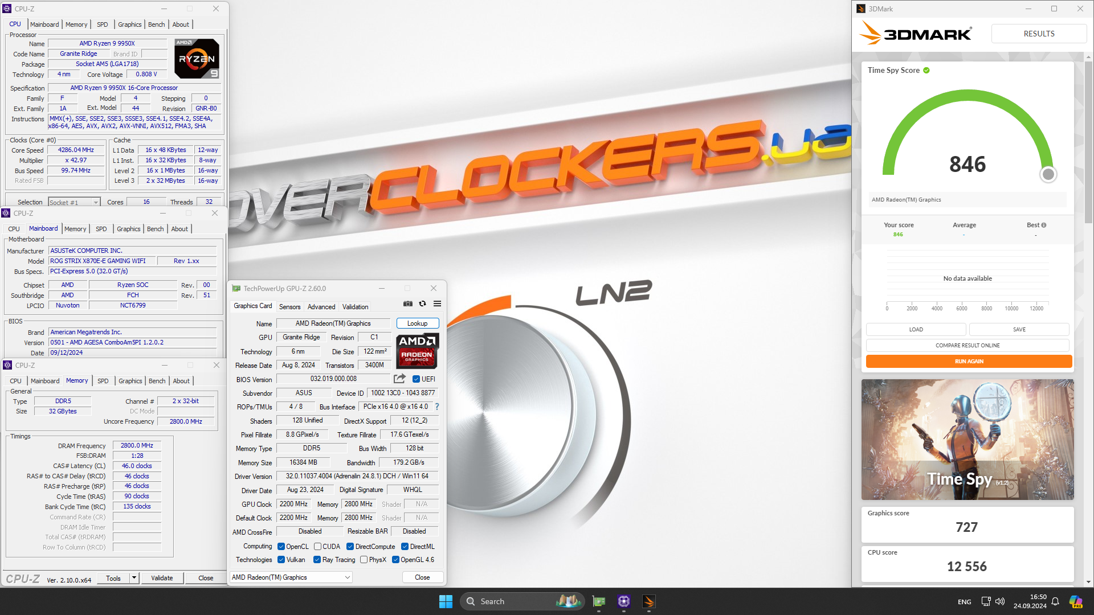
Task: Switch to the GPU-Z Sensors tab
Action: (289, 307)
